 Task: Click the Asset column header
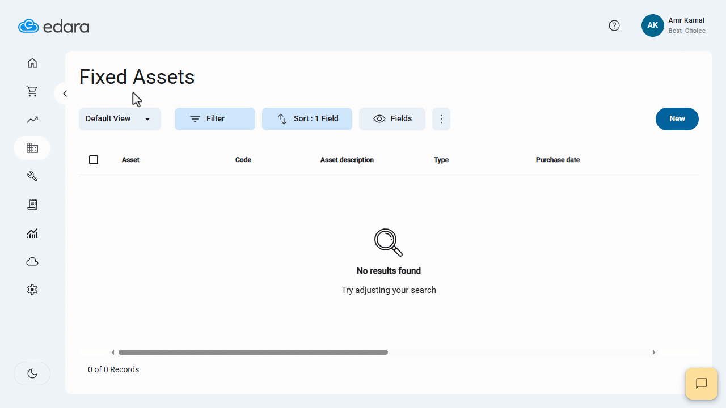pos(130,160)
